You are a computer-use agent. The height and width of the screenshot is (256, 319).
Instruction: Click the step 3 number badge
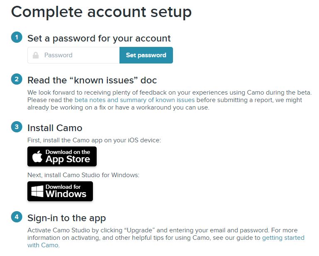coord(17,127)
